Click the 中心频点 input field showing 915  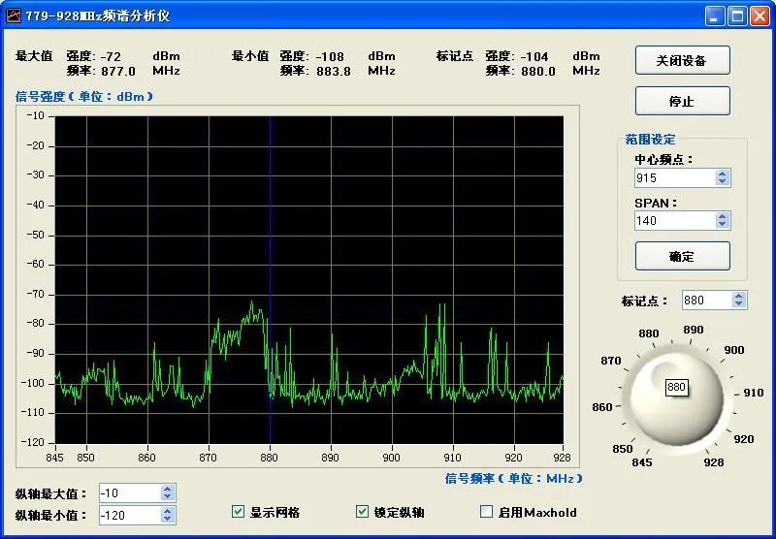[x=674, y=178]
